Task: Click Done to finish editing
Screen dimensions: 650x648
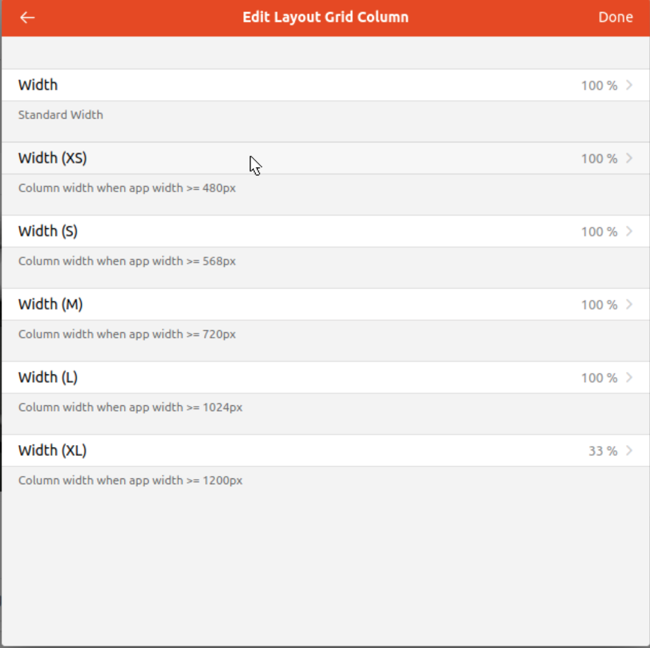Action: (x=615, y=17)
